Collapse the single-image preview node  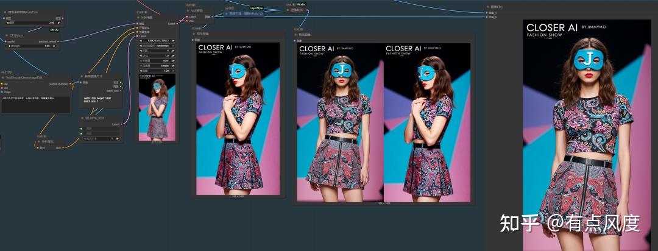195,34
